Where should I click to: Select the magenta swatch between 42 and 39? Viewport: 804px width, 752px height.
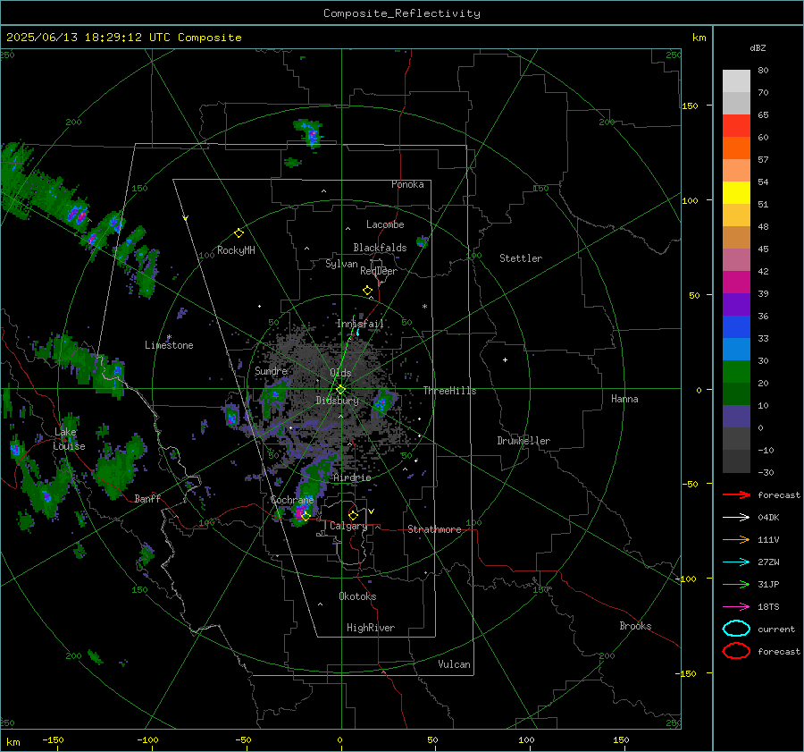tap(736, 283)
